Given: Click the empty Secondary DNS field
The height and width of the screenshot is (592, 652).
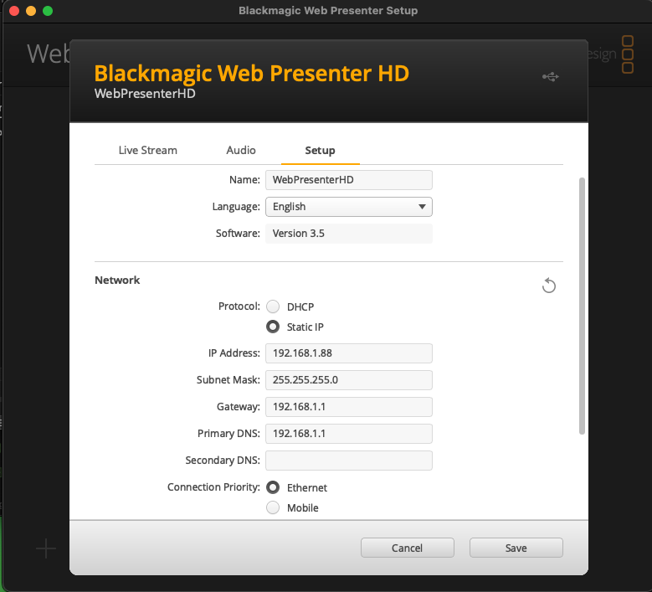Looking at the screenshot, I should coord(349,461).
